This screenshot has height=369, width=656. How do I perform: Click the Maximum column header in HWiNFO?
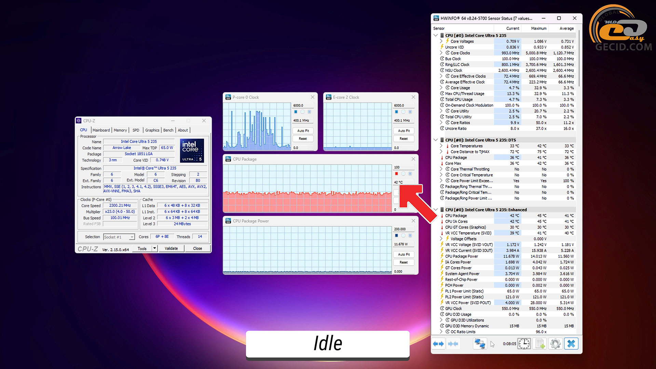[538, 28]
